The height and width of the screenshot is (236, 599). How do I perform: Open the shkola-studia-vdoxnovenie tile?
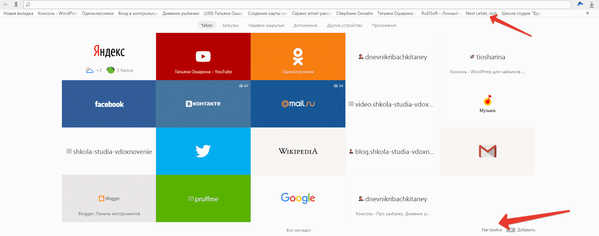(x=109, y=151)
